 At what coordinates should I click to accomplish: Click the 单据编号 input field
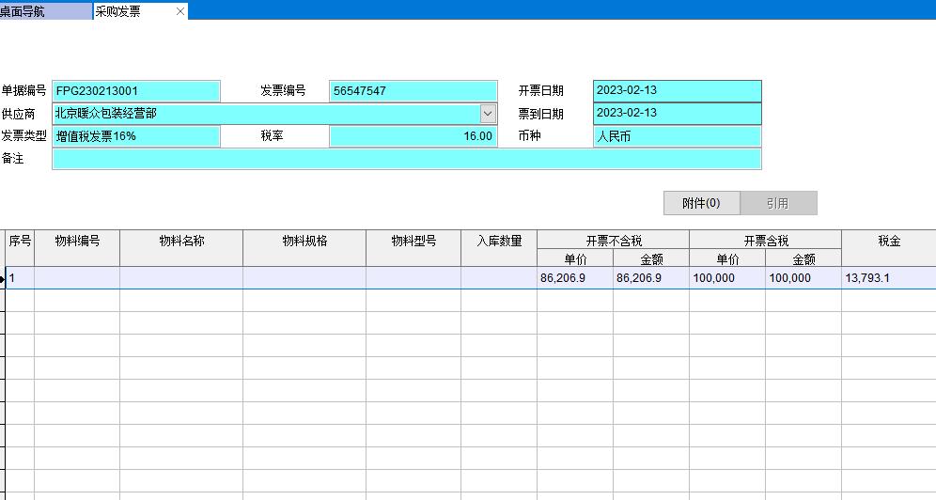click(136, 91)
